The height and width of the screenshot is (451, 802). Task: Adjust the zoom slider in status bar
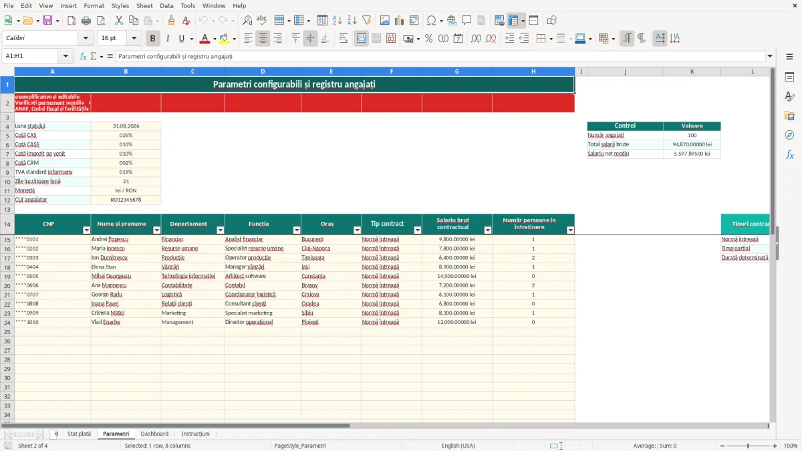coord(748,446)
